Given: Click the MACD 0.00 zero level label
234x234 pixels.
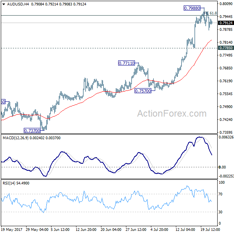Looking at the screenshot, I should (x=222, y=167).
